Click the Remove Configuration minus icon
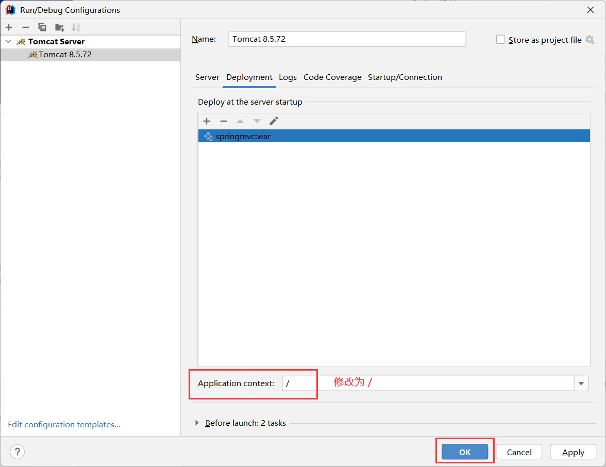 [26, 27]
